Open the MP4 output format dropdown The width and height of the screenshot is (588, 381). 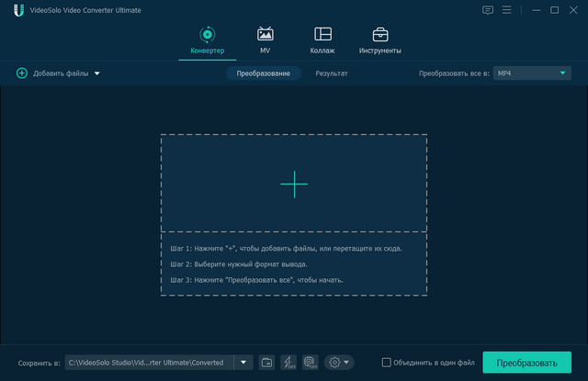coord(532,73)
